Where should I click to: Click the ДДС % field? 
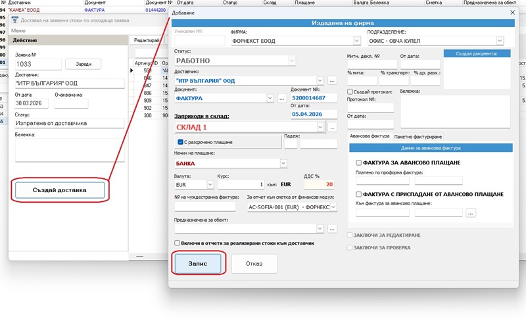(x=319, y=184)
